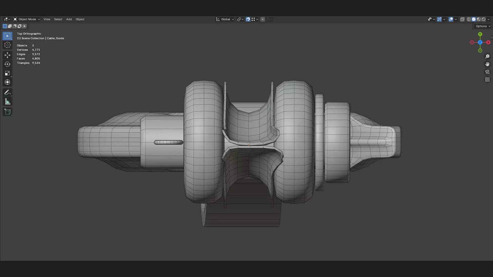Select the Scale tool
Viewport: 493px width, 277px height.
[7, 73]
